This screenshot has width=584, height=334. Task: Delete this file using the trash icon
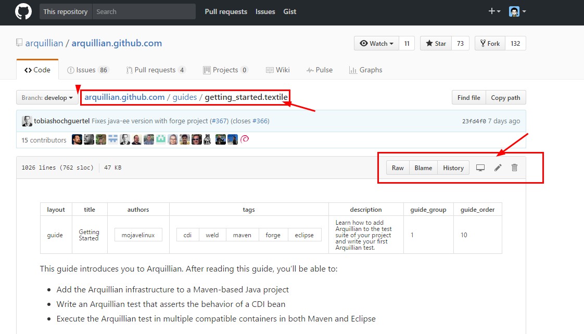[514, 168]
